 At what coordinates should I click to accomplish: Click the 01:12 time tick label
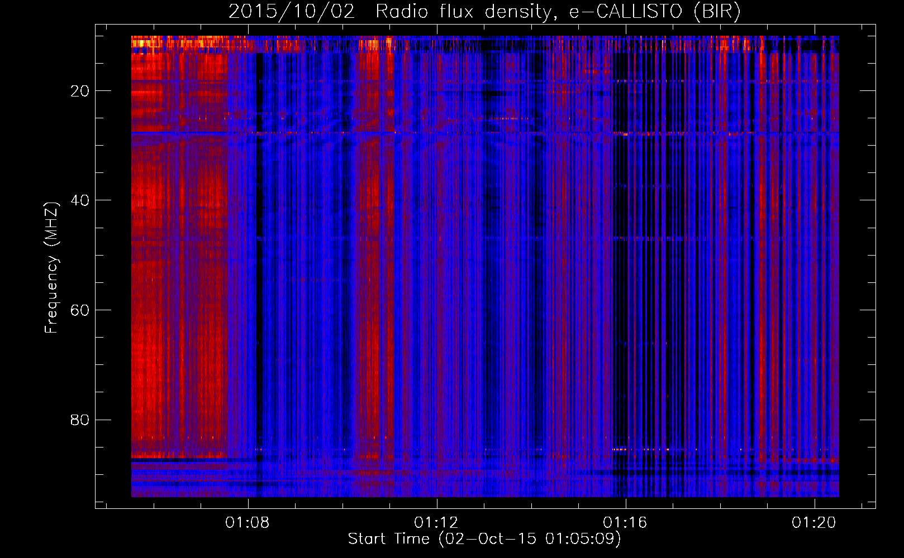[436, 522]
